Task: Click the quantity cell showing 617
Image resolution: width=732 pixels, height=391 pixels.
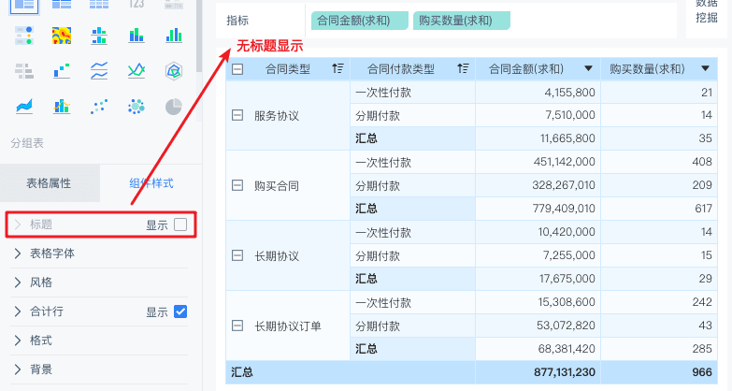Action: [x=659, y=209]
